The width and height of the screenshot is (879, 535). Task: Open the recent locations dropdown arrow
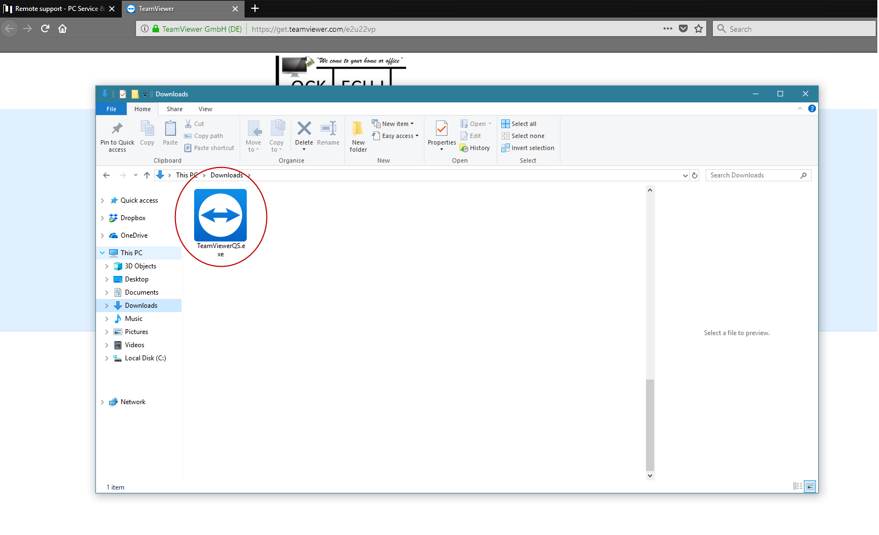(x=135, y=175)
